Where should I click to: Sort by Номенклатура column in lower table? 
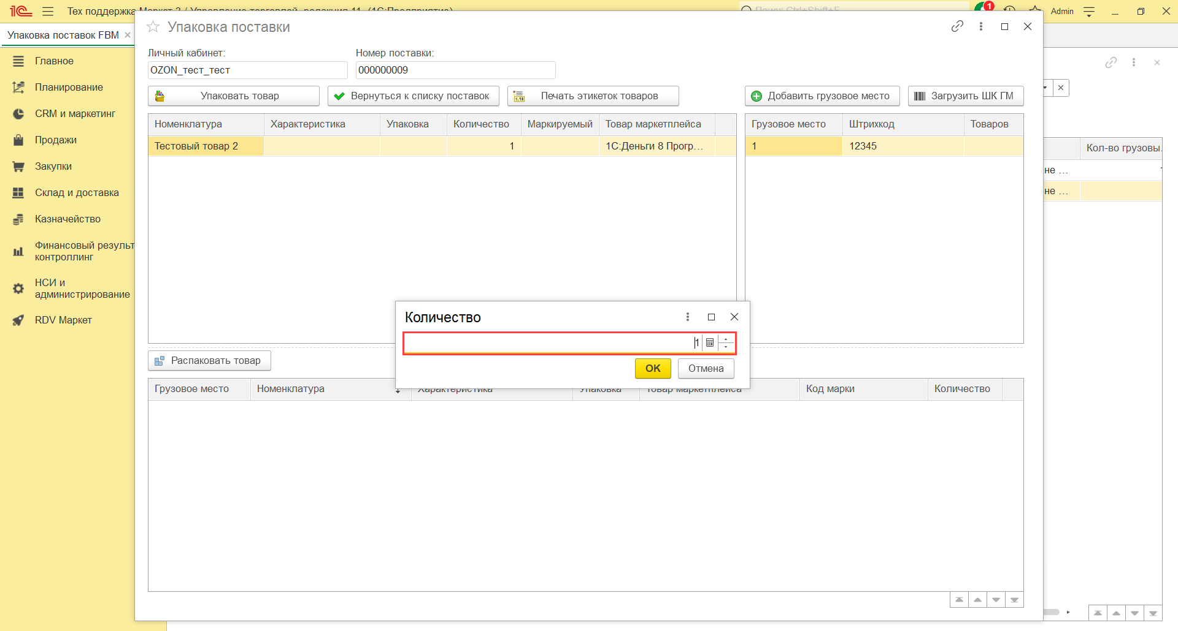291,389
